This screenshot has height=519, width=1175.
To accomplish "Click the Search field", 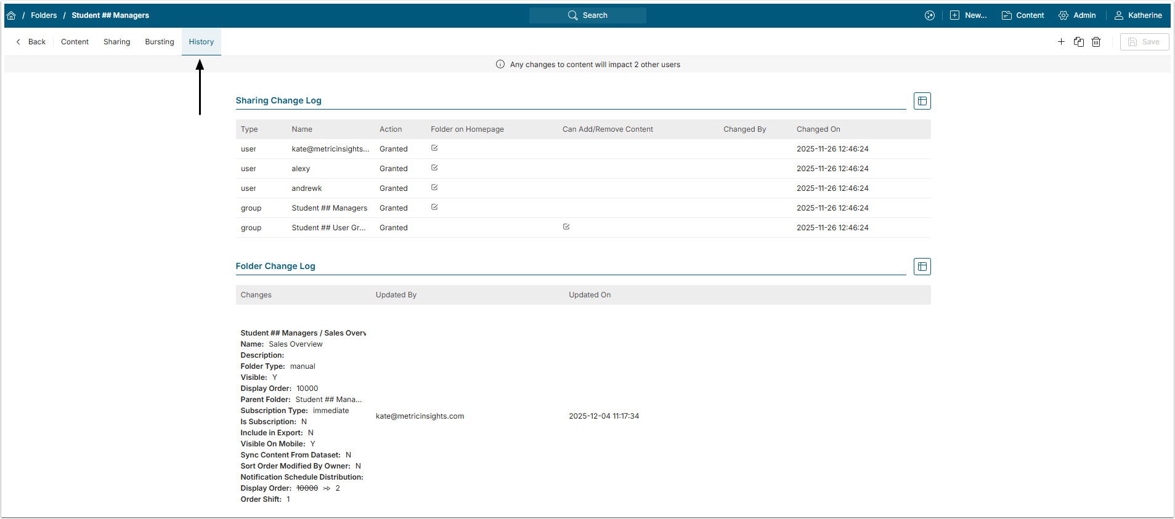I will pos(587,15).
